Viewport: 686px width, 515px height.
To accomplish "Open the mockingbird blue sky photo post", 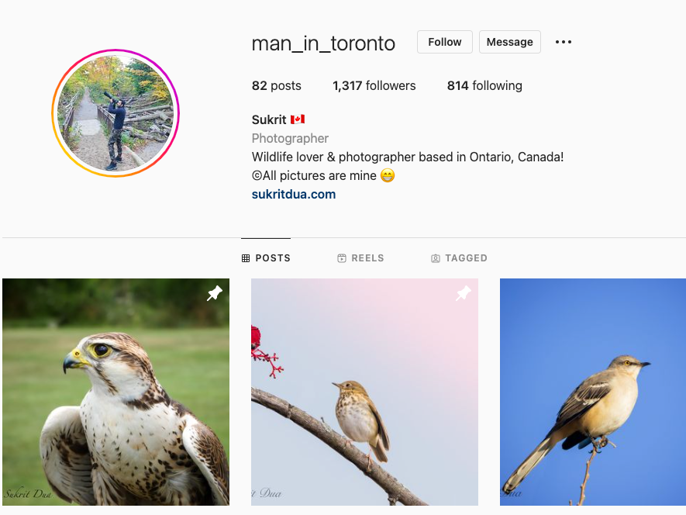I will (593, 392).
